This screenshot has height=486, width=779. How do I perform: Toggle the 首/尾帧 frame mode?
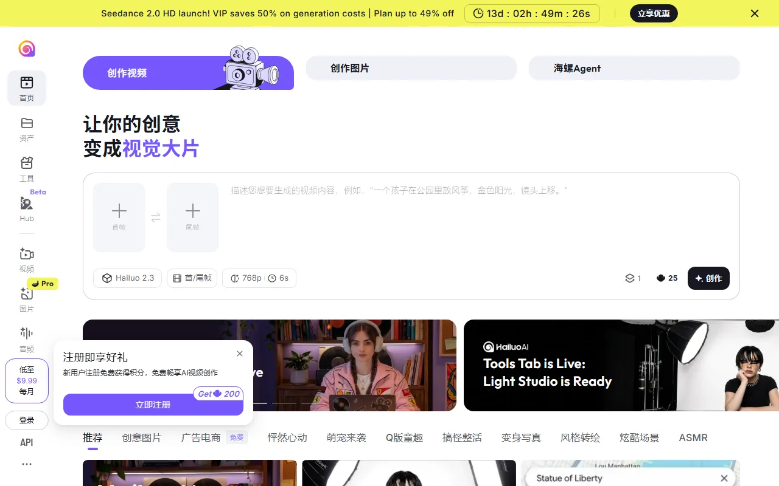click(x=192, y=278)
